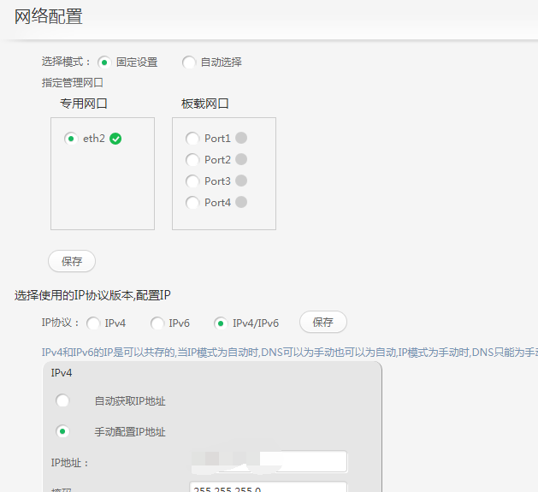The width and height of the screenshot is (538, 492).
Task: Click the blue IPv4和IPv6 hint text
Action: 290,353
